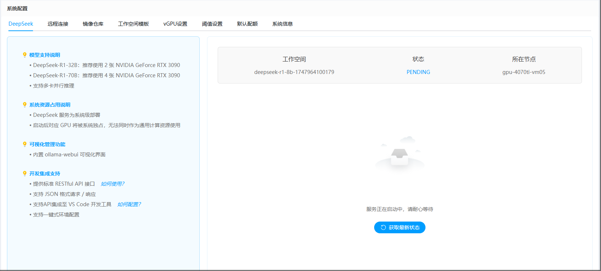Click the lightbulb icon beside 系统资源占用说明
The image size is (601, 271).
(25, 105)
